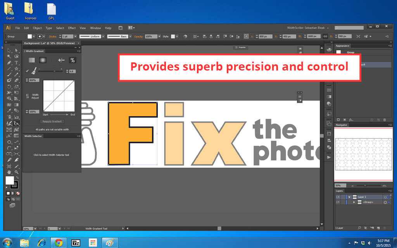The height and width of the screenshot is (248, 397).
Task: Open the stroke weight dropdown
Action: pos(75,36)
